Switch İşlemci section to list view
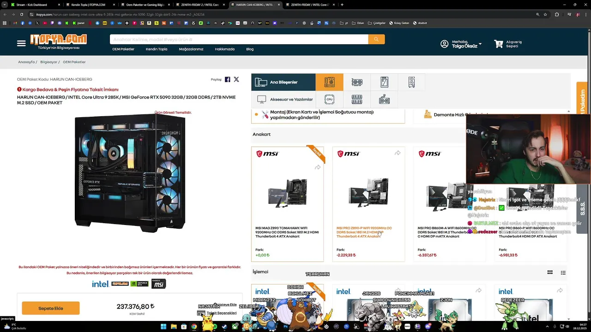This screenshot has width=591, height=332. (x=563, y=273)
